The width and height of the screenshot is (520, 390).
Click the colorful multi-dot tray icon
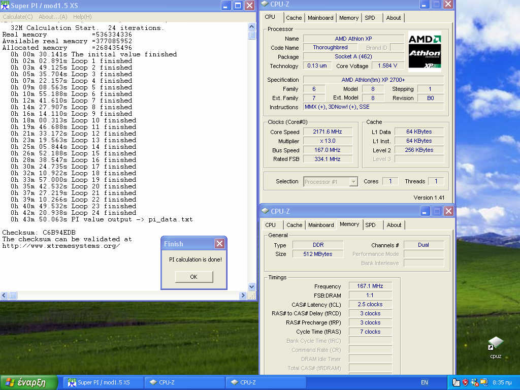[475, 382]
